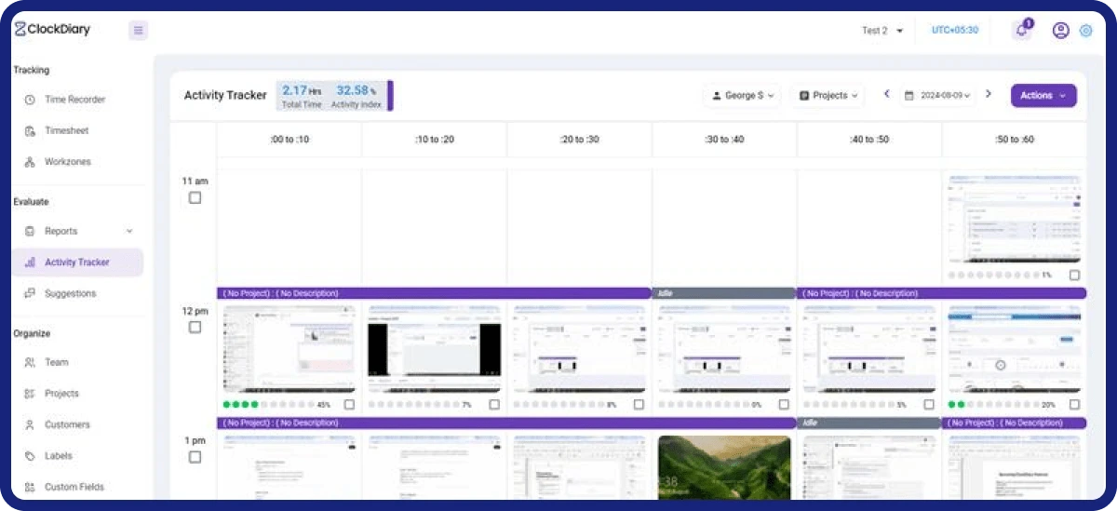Check the 12 pm row checkbox
Screen dimensions: 1117x511
pyautogui.click(x=195, y=327)
